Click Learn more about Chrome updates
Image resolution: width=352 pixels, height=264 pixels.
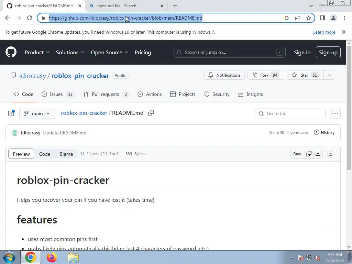(x=324, y=32)
